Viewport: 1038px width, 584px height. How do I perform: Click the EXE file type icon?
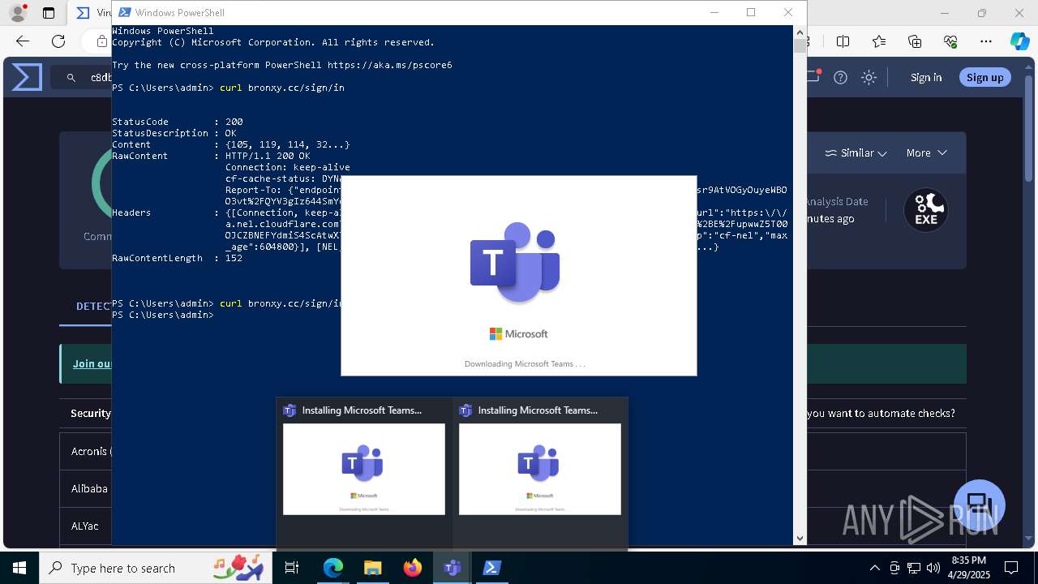pos(926,211)
